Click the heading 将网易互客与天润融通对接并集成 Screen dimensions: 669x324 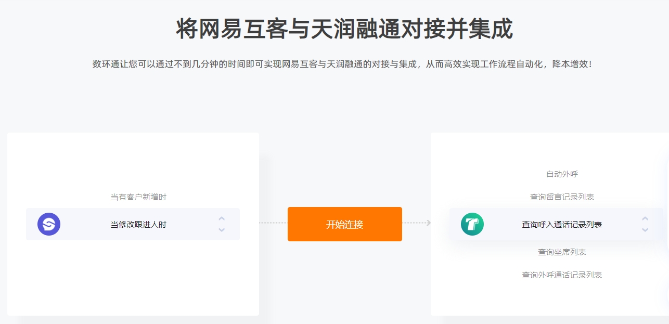point(344,29)
